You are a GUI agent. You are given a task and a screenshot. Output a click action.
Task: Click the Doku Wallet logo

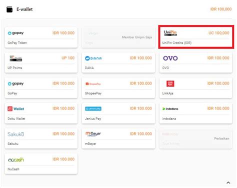[x=16, y=109]
